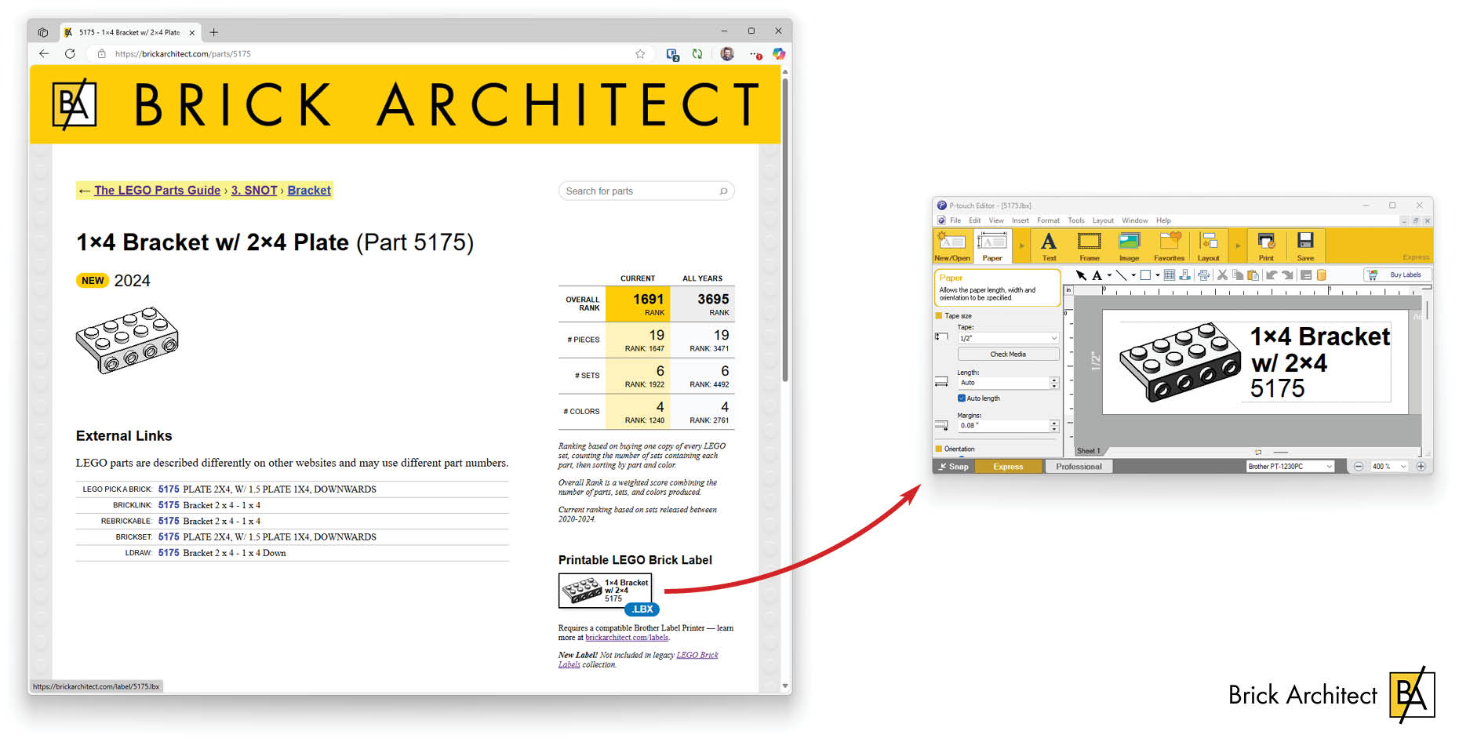The height and width of the screenshot is (742, 1459).
Task: Switch to Professional mode
Action: click(x=1079, y=466)
